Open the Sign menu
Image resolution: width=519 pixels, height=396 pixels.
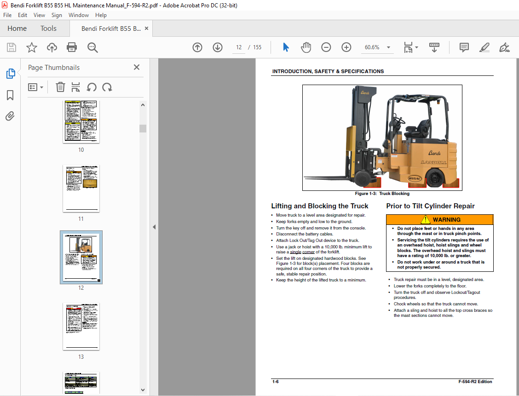click(x=57, y=15)
